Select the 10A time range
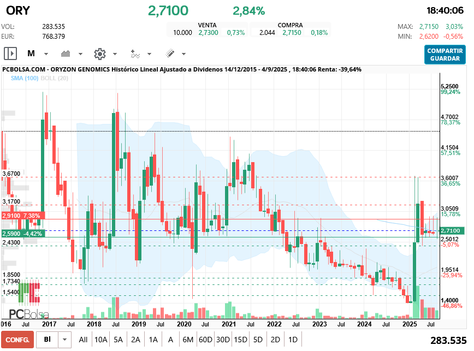The image size is (474, 351). [101, 340]
